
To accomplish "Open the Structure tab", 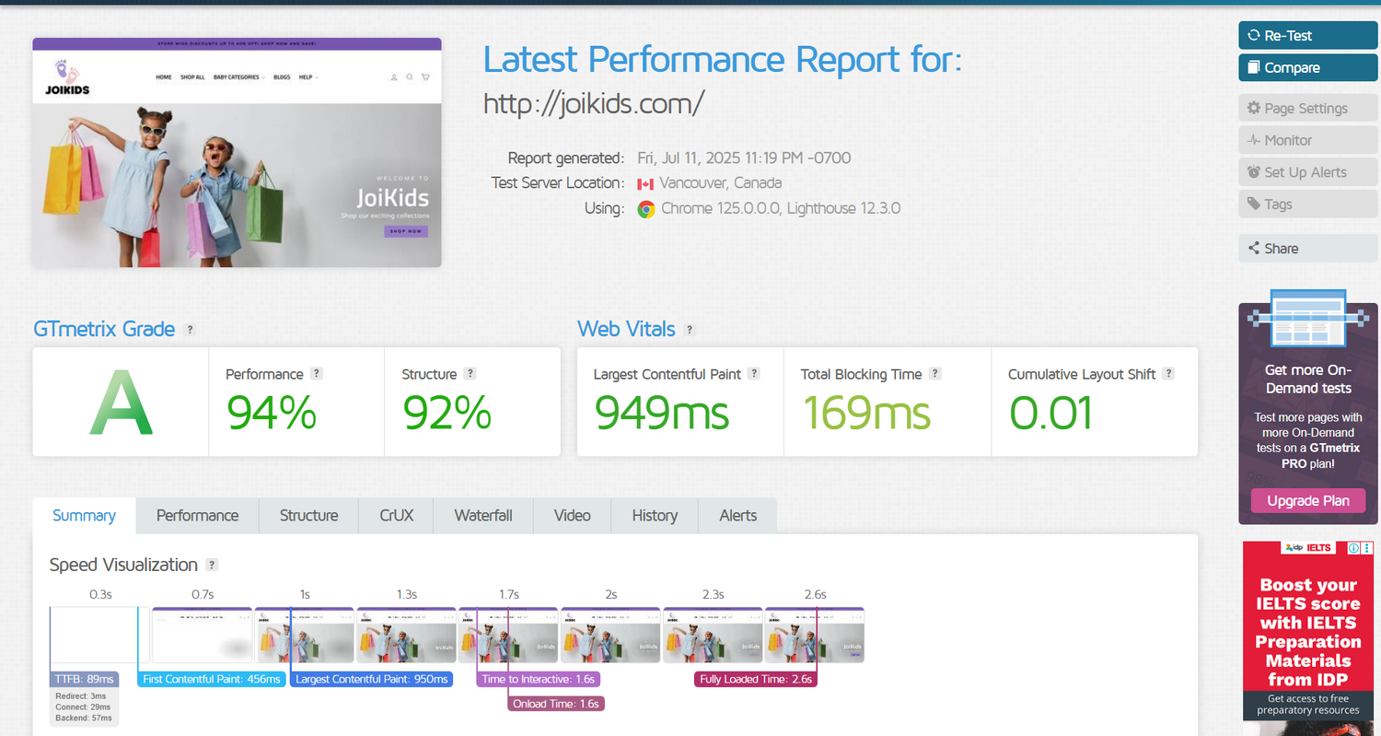I will pyautogui.click(x=308, y=516).
